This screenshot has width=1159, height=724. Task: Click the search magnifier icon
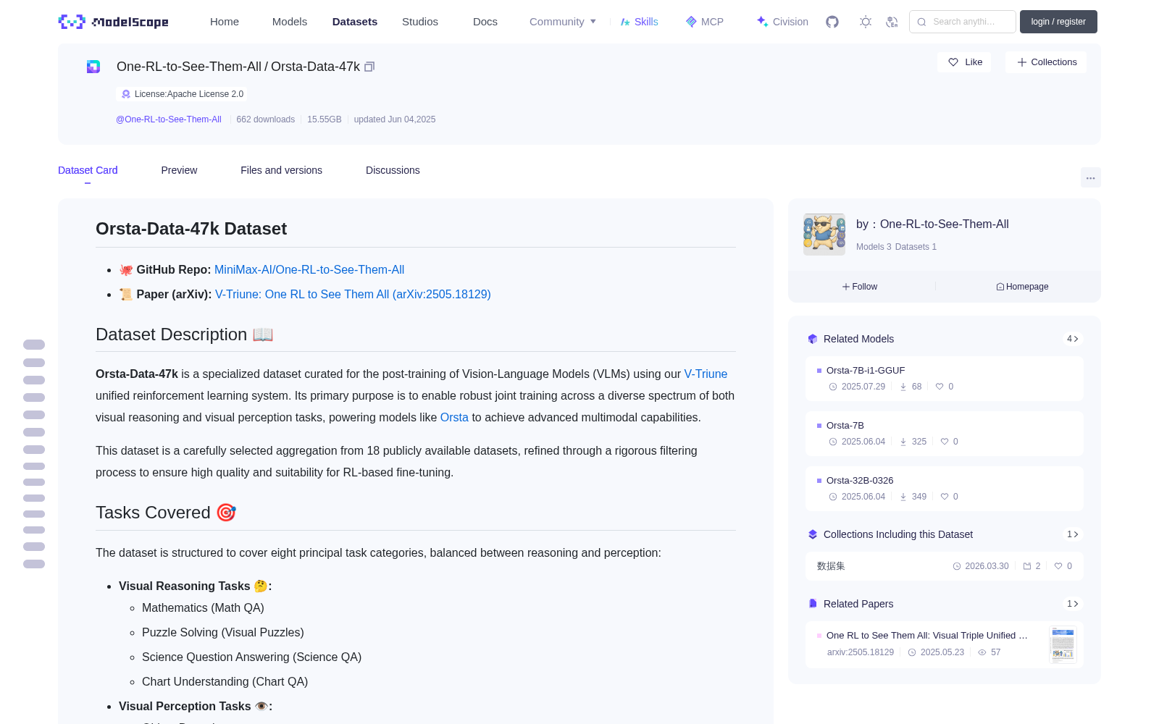[922, 22]
